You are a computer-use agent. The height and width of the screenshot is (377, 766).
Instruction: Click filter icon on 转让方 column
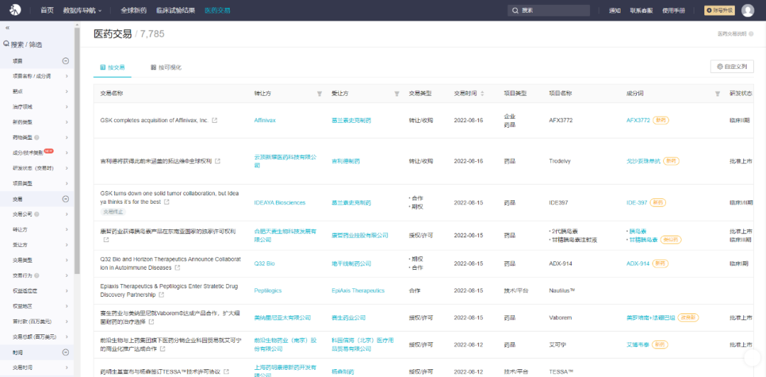tap(319, 94)
